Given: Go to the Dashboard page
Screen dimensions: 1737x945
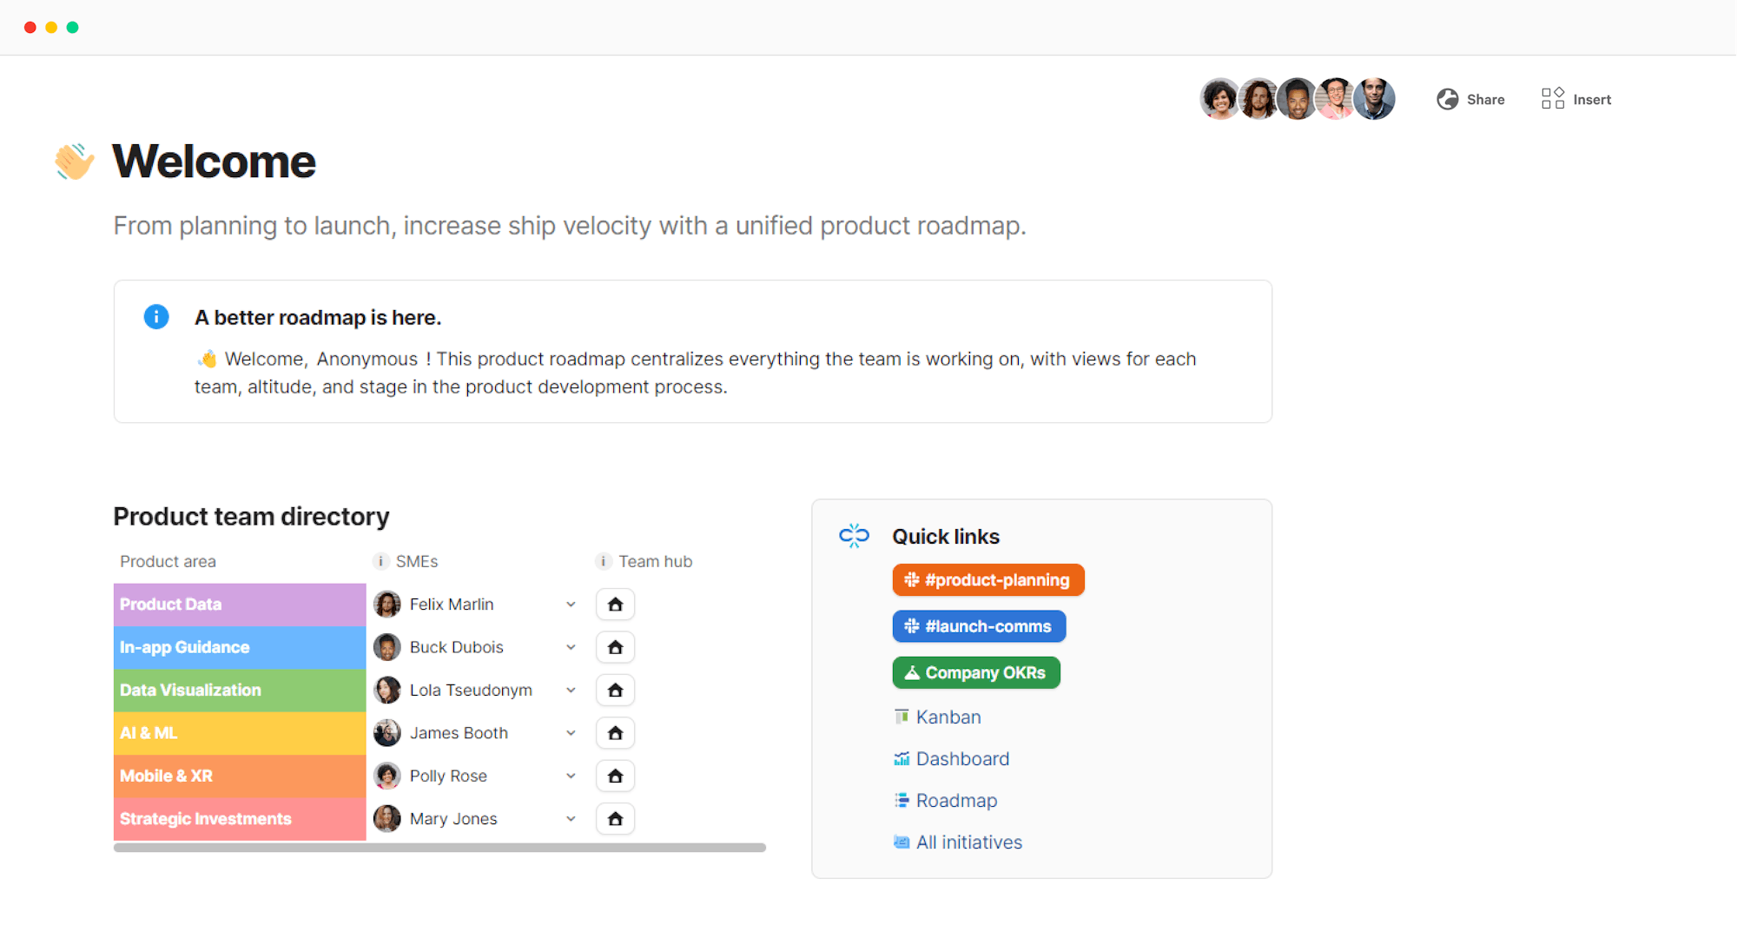Looking at the screenshot, I should (952, 758).
